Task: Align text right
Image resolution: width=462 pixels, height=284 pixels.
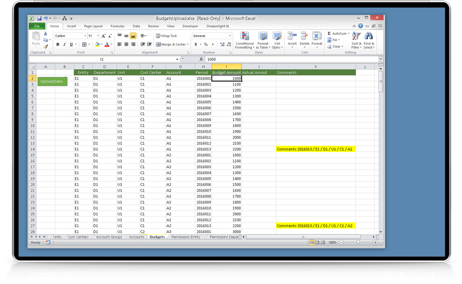Action: (133, 44)
